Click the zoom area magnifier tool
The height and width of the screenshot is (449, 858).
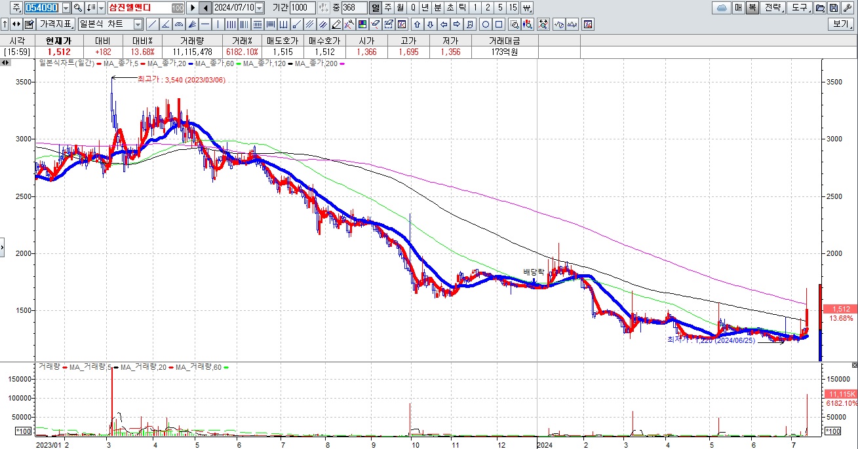[x=515, y=24]
